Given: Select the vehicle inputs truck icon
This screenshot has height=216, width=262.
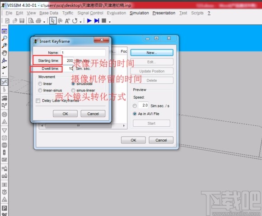Looking at the screenshot, I should [x=5, y=98].
